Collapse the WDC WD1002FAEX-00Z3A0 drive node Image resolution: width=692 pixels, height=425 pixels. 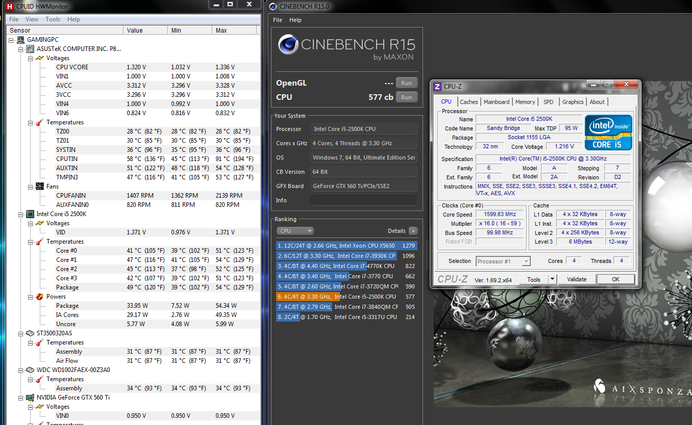click(21, 370)
